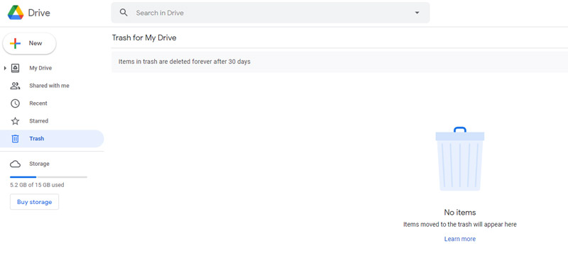Open the search options dropdown arrow
This screenshot has height=270, width=568.
coord(417,13)
